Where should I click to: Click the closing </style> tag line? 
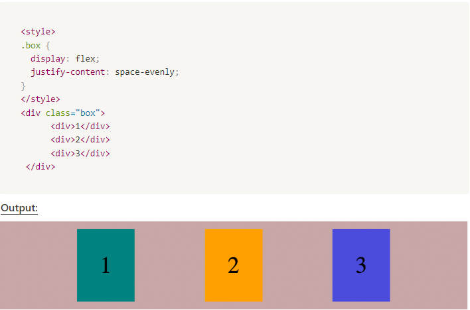point(40,99)
